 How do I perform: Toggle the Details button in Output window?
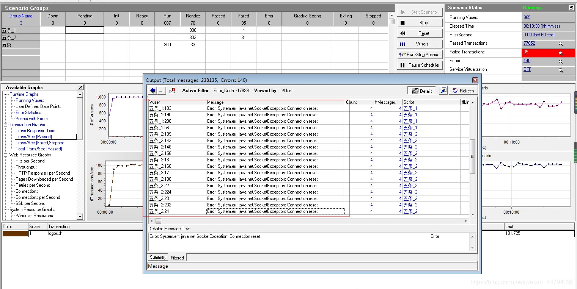point(422,91)
